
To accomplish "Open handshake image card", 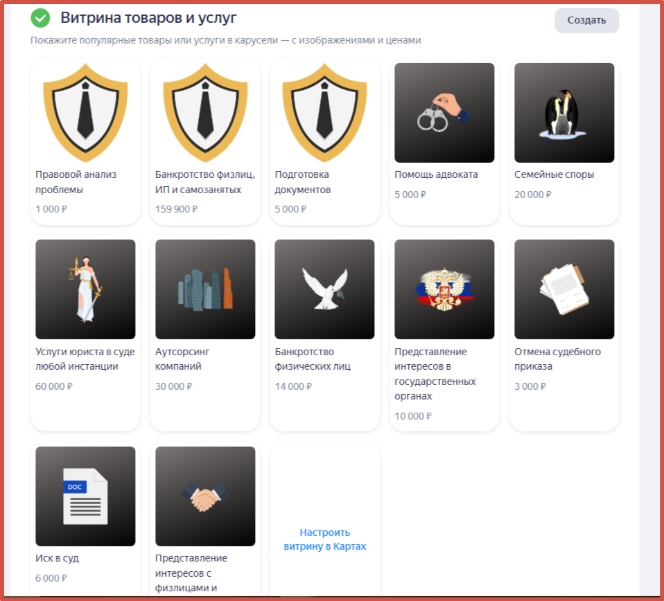I will point(205,496).
